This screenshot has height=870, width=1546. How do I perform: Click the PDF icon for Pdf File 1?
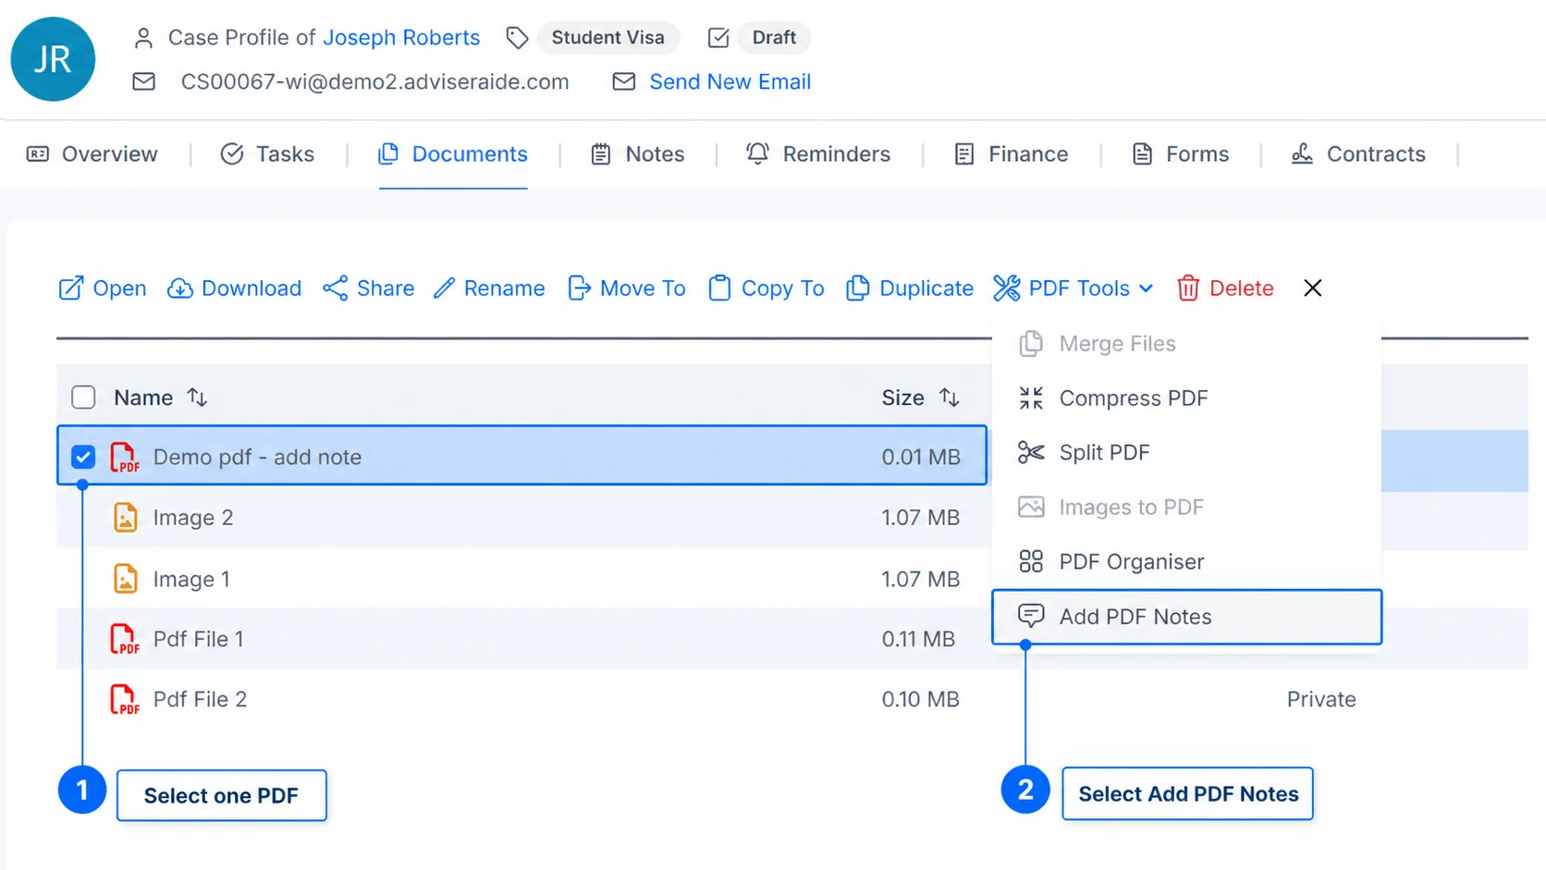coord(125,639)
